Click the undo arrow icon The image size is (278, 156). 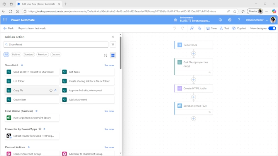(175, 28)
